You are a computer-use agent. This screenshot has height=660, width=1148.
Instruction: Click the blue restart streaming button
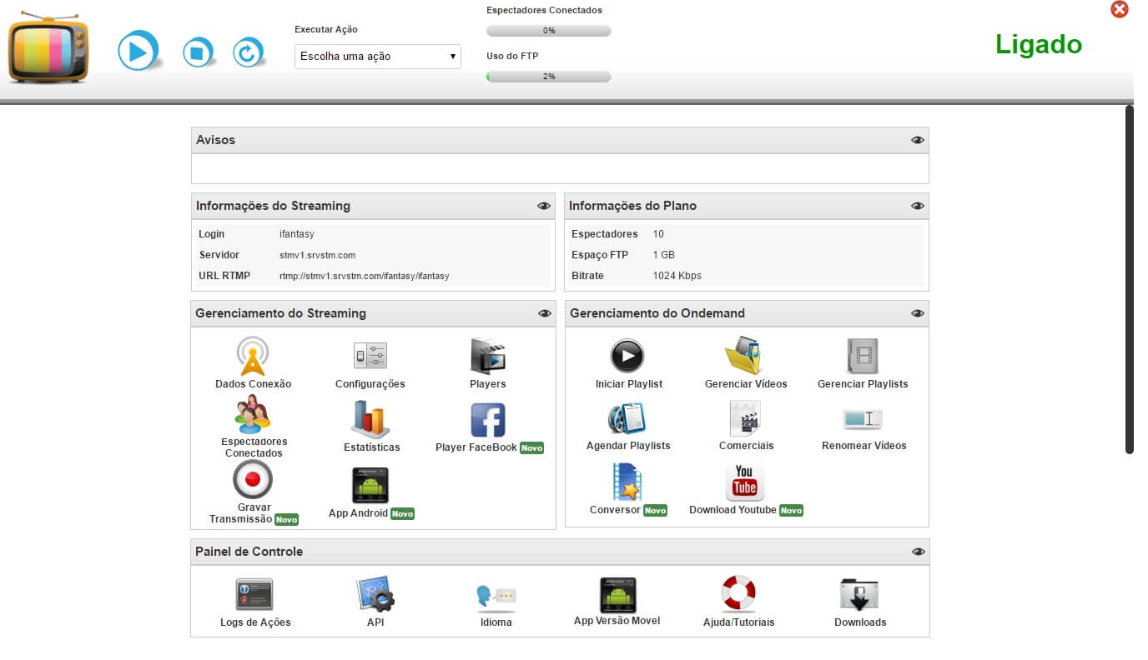tap(248, 53)
